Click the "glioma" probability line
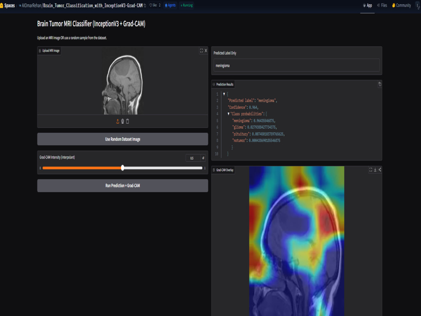 click(255, 127)
